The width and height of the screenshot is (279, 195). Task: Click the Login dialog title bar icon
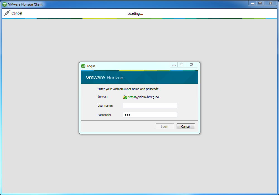83,66
